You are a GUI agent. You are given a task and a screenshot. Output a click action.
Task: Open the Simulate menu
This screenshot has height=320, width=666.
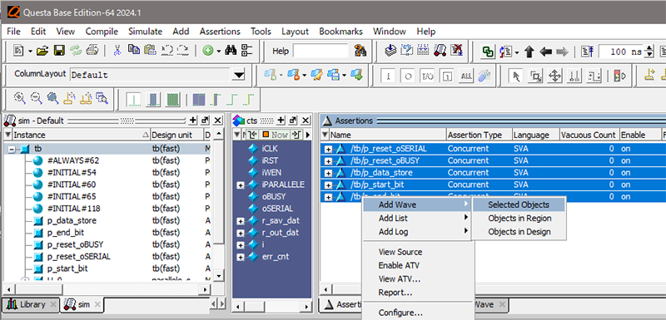145,32
